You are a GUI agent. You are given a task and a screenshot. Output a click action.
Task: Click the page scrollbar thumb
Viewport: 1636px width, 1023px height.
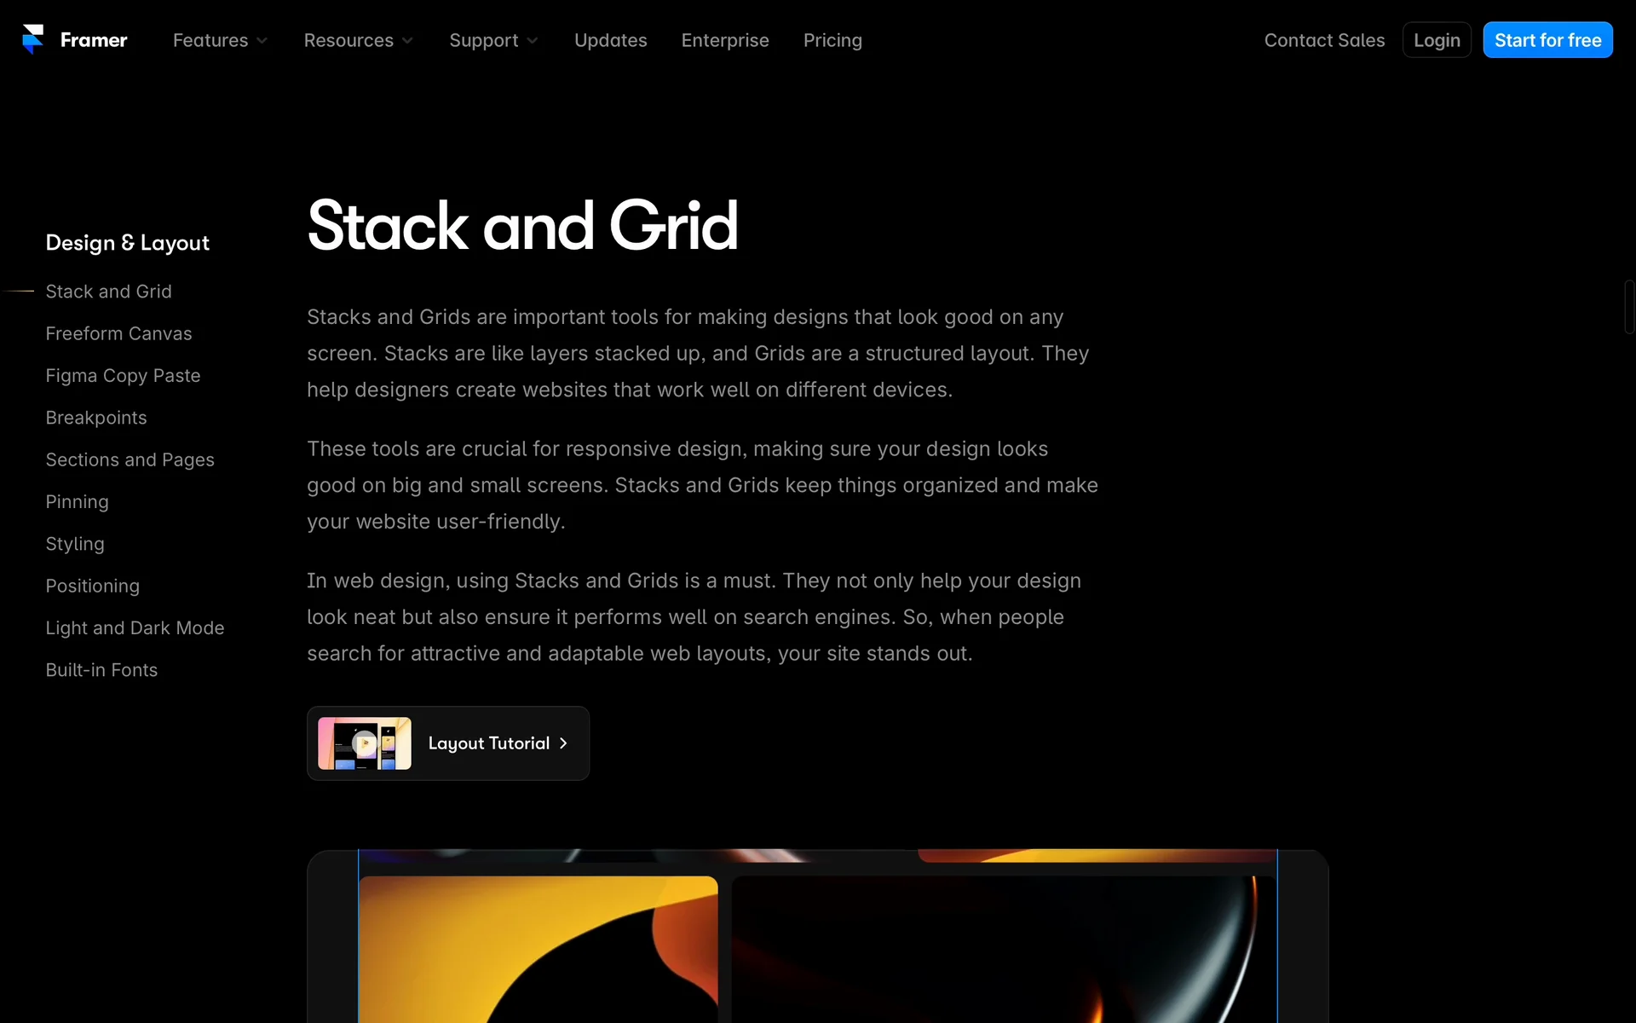(x=1628, y=307)
